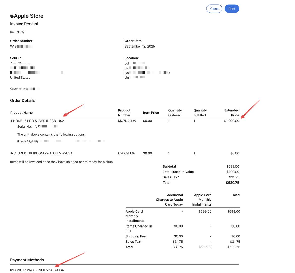Click the bold total $630.75 under Sales Tax
Viewport: 295px width, 273px height.
pyautogui.click(x=232, y=183)
